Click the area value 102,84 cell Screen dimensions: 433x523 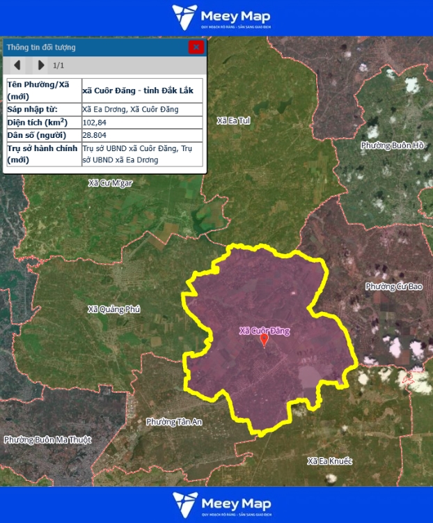[x=141, y=123]
